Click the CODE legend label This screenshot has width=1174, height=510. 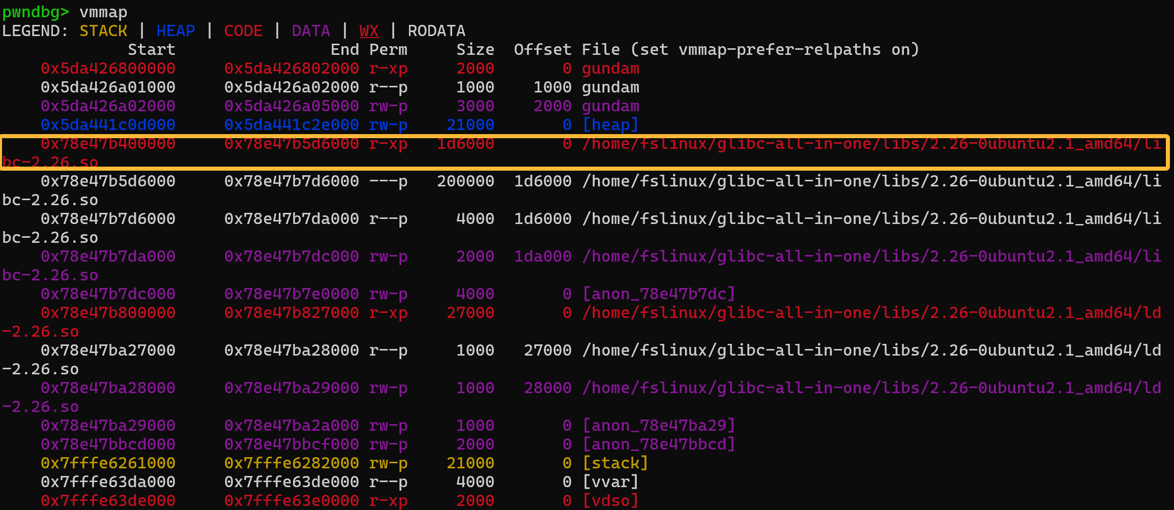tap(243, 31)
